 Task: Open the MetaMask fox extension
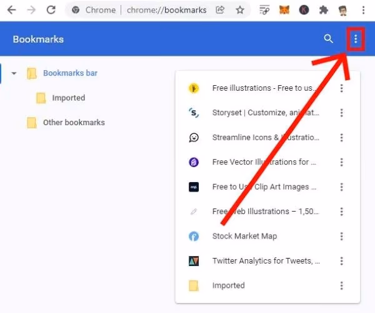coord(284,10)
